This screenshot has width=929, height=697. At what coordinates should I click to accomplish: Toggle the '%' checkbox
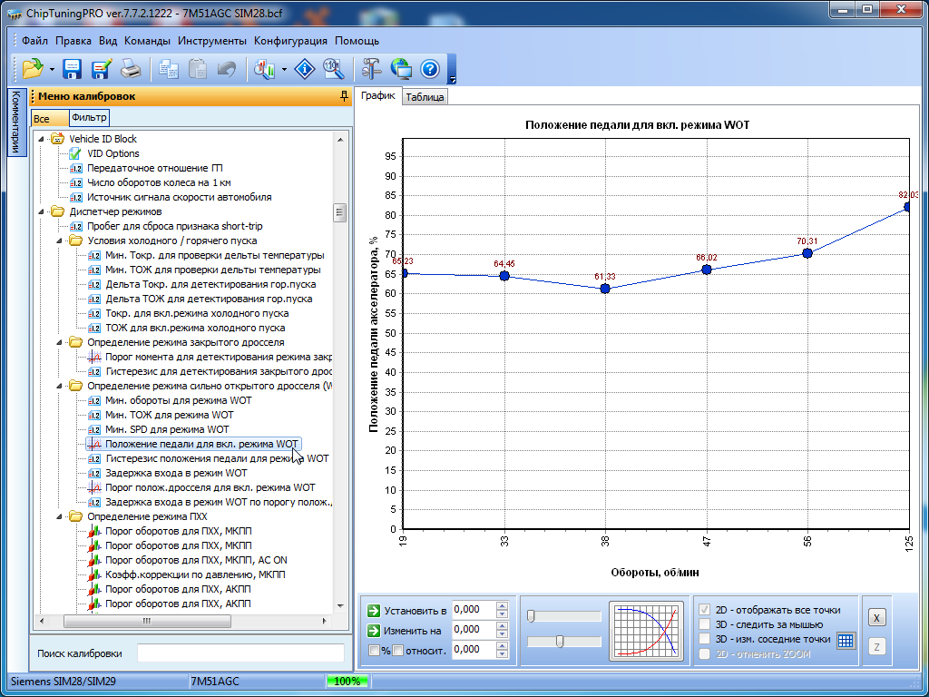[374, 650]
